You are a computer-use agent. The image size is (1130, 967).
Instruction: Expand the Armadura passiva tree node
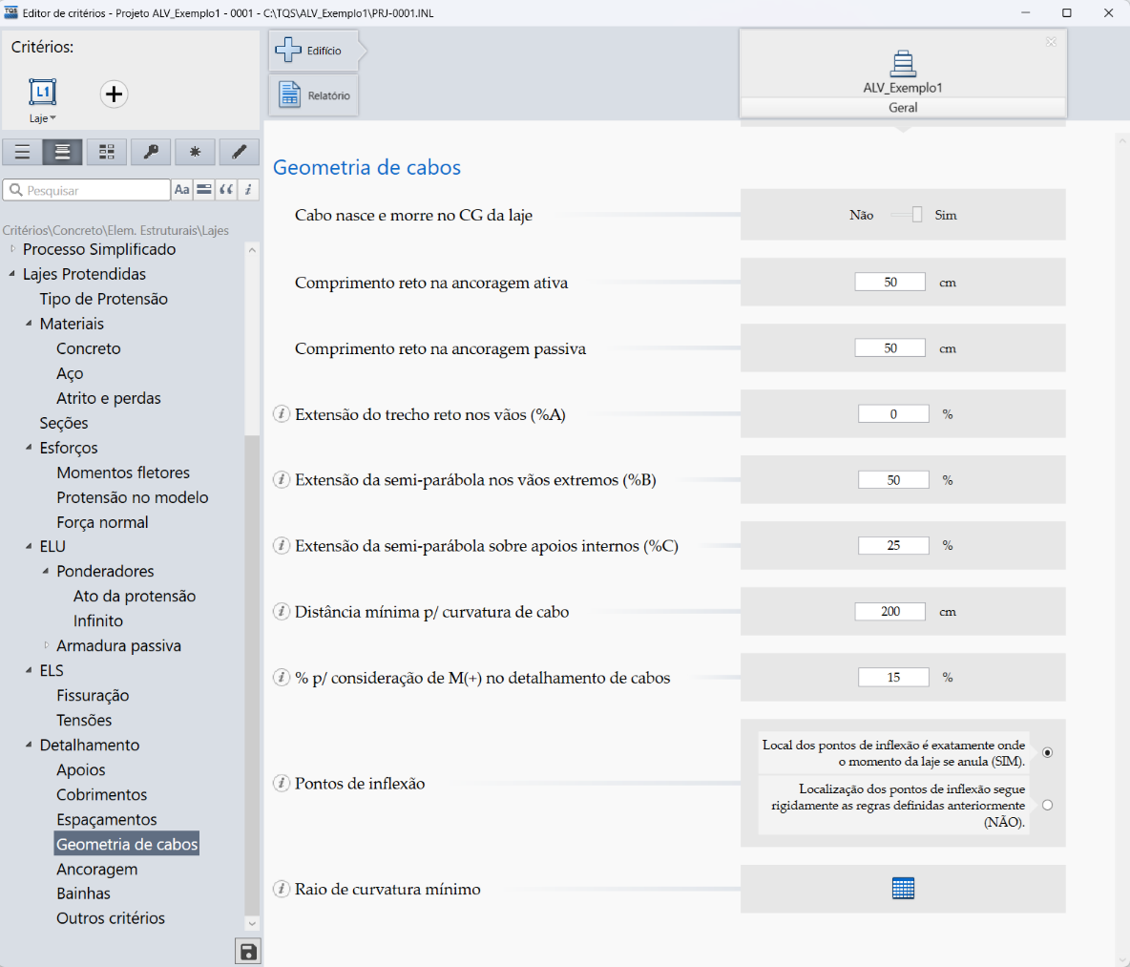[46, 645]
